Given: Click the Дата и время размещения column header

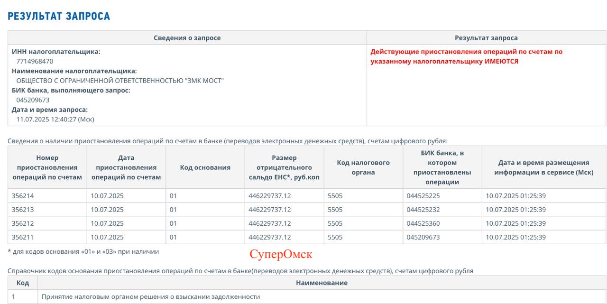Looking at the screenshot, I should 543,167.
